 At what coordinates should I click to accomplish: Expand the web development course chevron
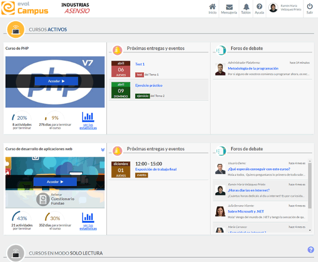[x=103, y=150]
